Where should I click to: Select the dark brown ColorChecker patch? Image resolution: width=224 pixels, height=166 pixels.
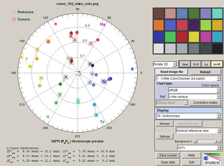pyautogui.click(x=159, y=13)
